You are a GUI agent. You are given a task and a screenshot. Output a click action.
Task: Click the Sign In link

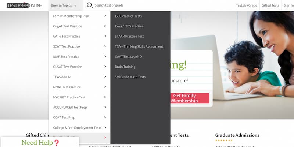289,5
